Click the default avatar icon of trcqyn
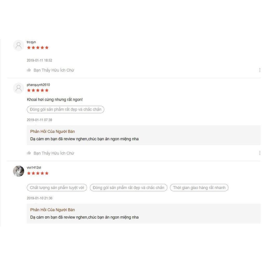The height and width of the screenshot is (266, 266). tap(18, 45)
